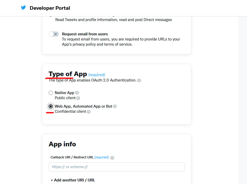Select the Native App radio button

[51, 93]
